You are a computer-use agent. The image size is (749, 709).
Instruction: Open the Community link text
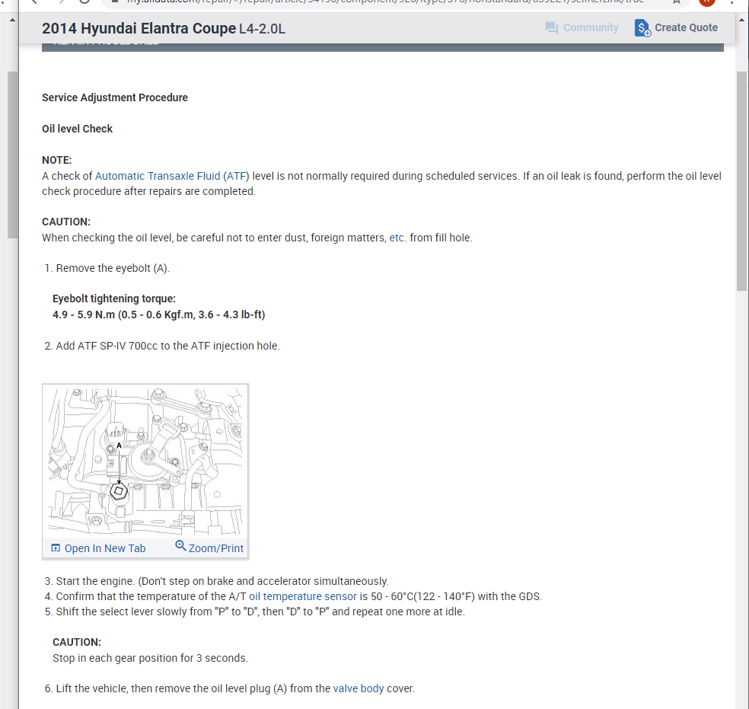(591, 27)
